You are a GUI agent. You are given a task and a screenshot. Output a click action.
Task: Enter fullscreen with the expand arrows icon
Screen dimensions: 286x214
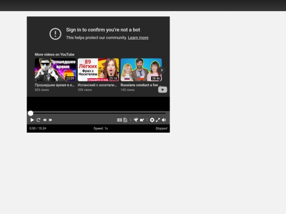[x=158, y=120]
